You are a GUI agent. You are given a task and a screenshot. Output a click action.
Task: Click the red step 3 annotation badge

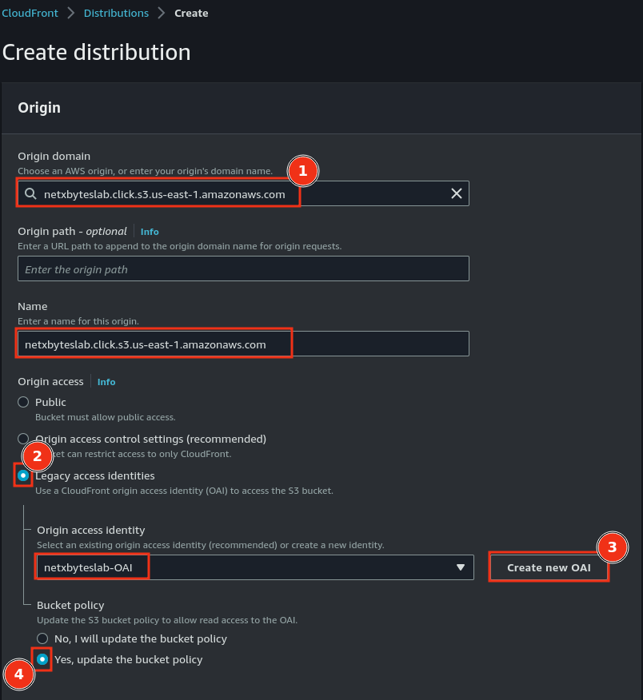click(x=612, y=547)
